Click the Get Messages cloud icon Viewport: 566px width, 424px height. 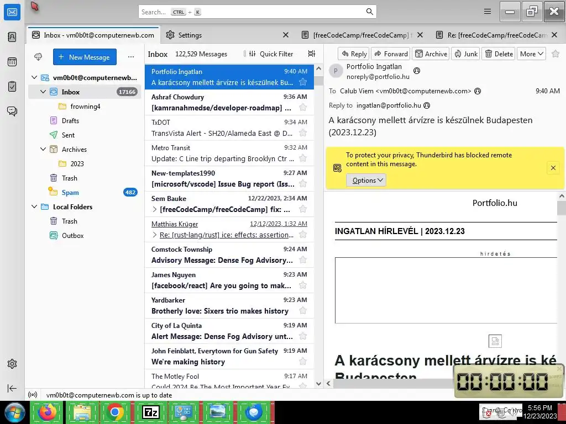38,57
